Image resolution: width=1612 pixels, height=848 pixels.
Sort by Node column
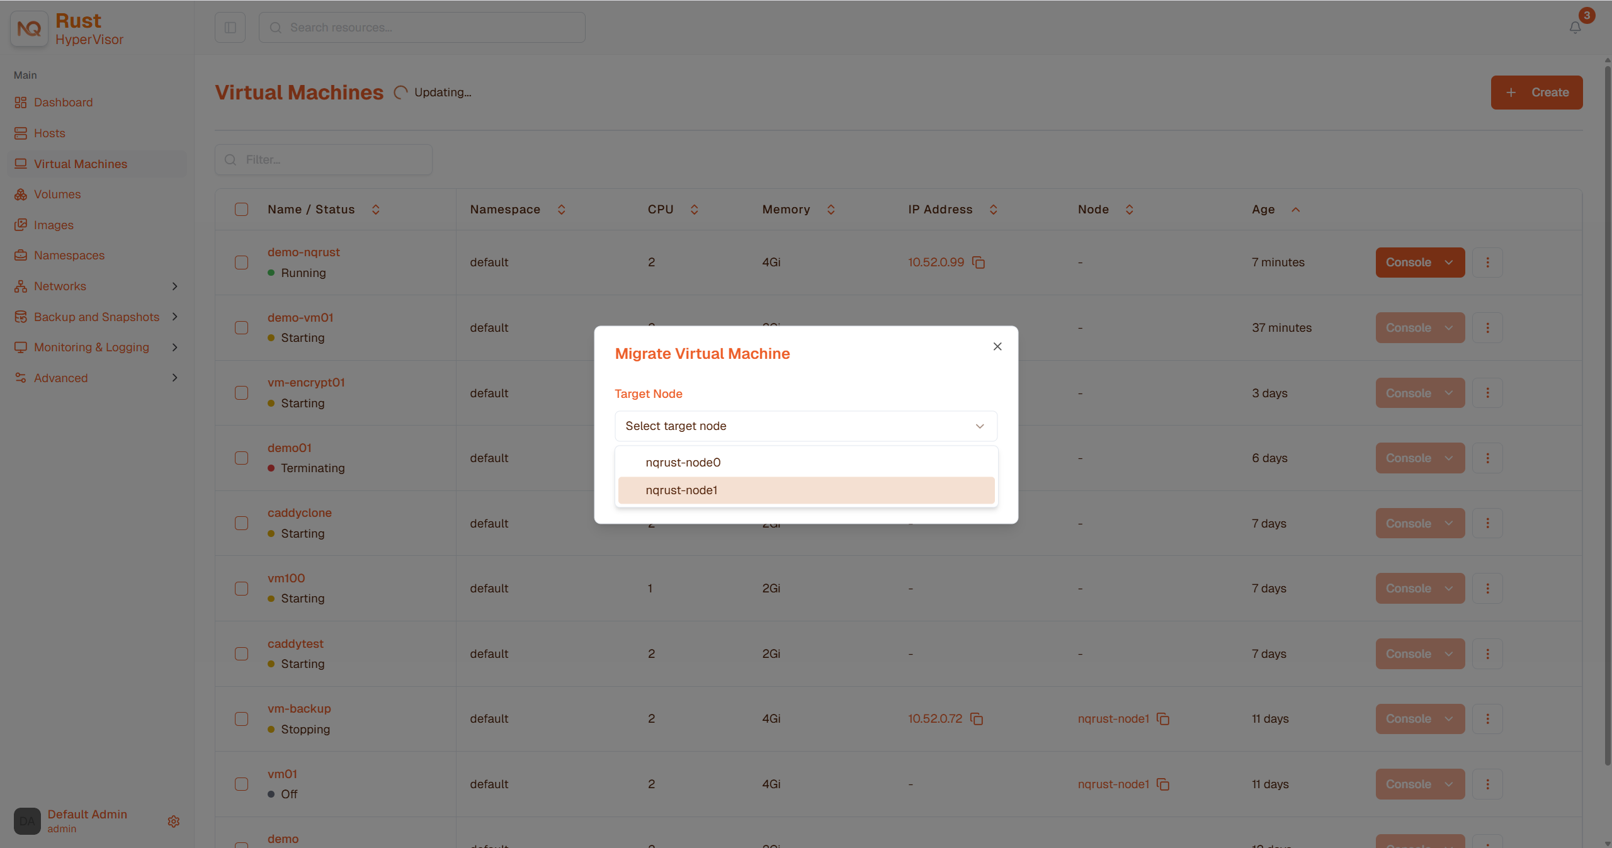(x=1129, y=210)
